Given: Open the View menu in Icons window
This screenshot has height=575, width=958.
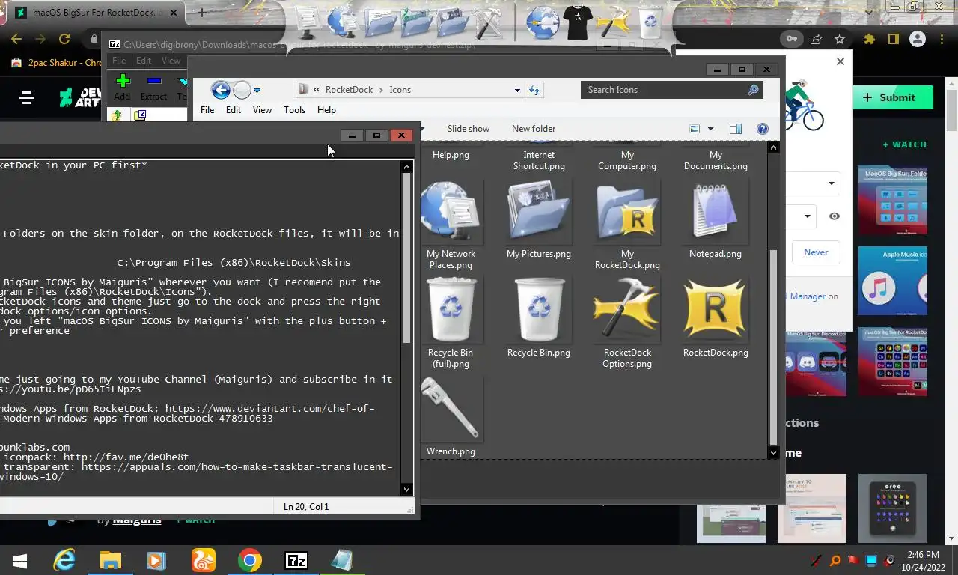Looking at the screenshot, I should [262, 110].
